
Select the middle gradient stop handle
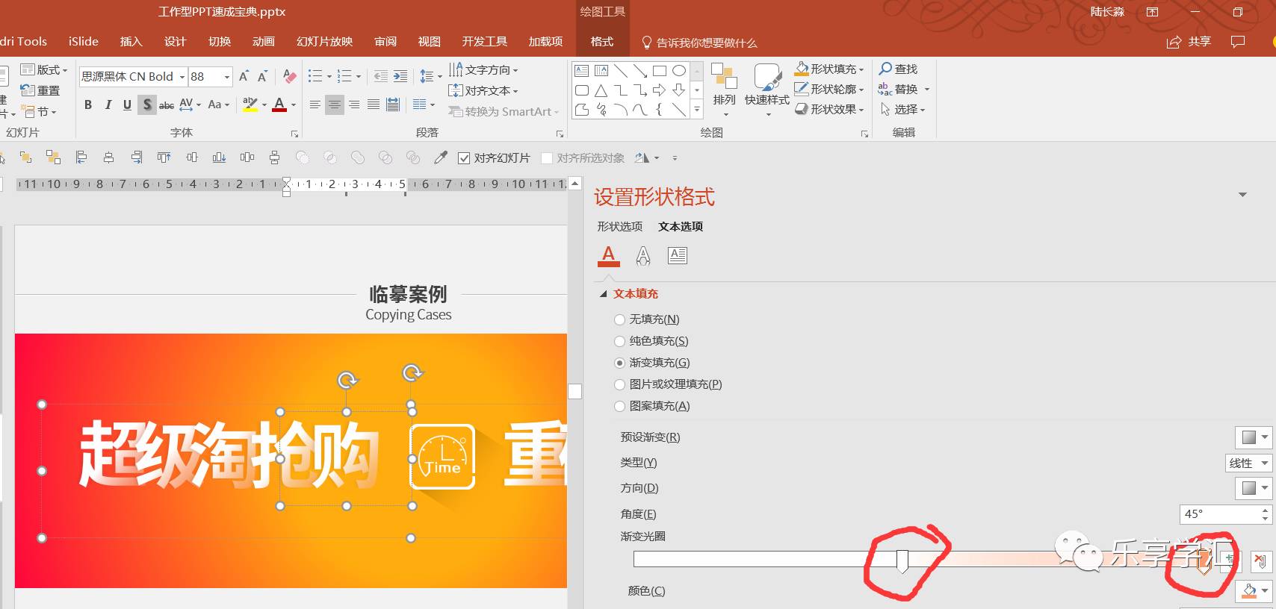[x=902, y=561]
